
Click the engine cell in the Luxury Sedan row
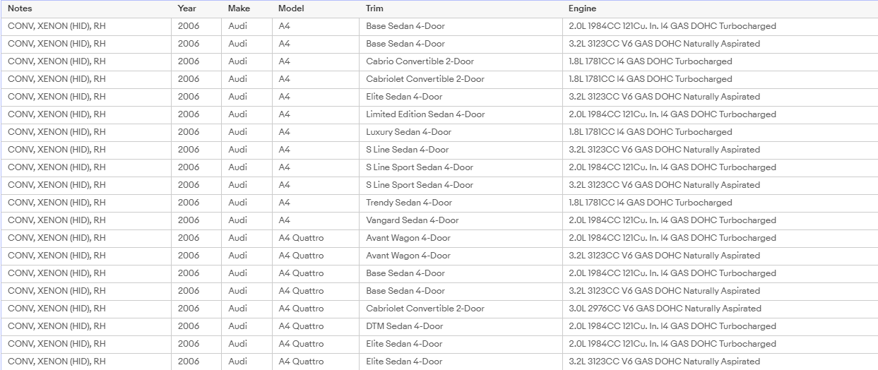[720, 132]
